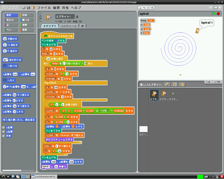Set rotation style to can rotate
Screen dimensions: 224x179
(41, 15)
